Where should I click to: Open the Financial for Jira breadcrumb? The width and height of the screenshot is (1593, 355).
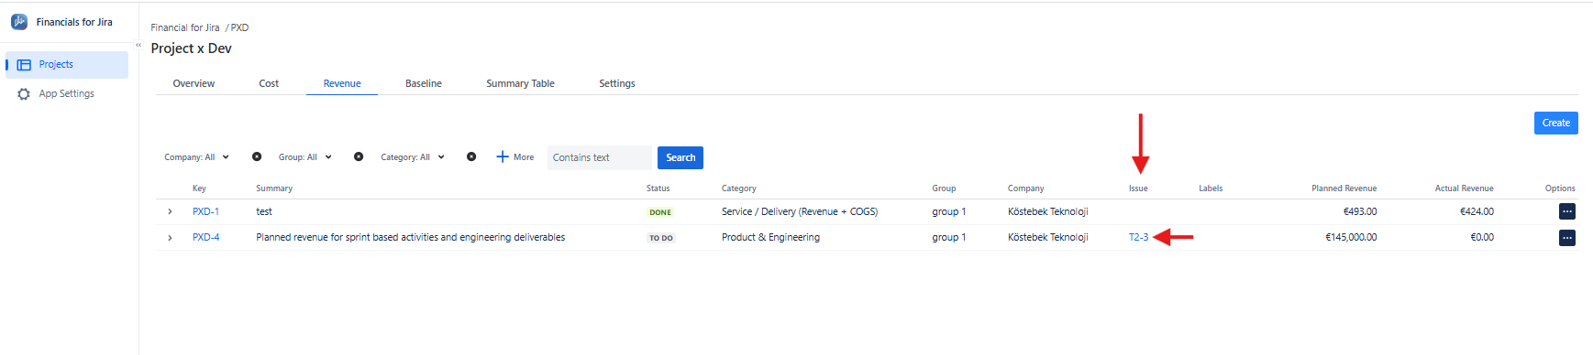[x=185, y=27]
